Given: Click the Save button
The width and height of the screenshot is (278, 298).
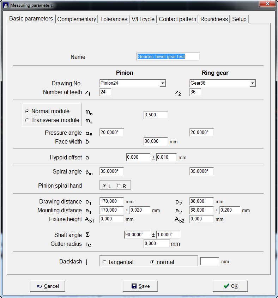Looking at the screenshot, I should point(140,286).
